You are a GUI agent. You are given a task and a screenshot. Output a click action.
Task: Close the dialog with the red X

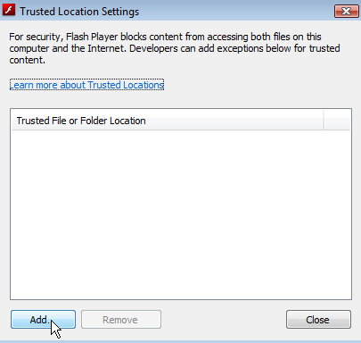(x=347, y=12)
